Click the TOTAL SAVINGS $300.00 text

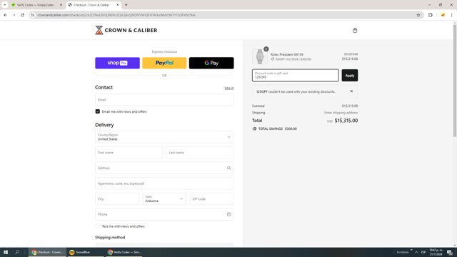278,128
